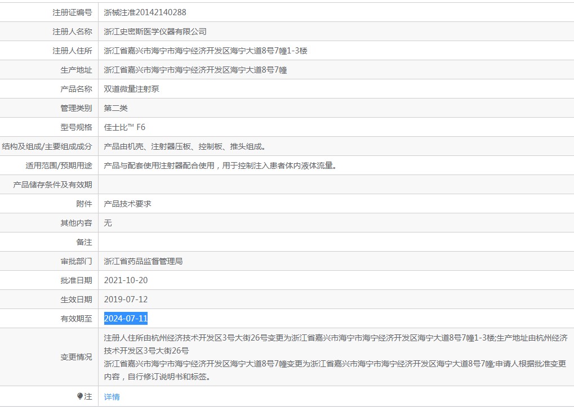Select attachment value 产品技术要求
Screen dimensions: 574x407
click(127, 204)
